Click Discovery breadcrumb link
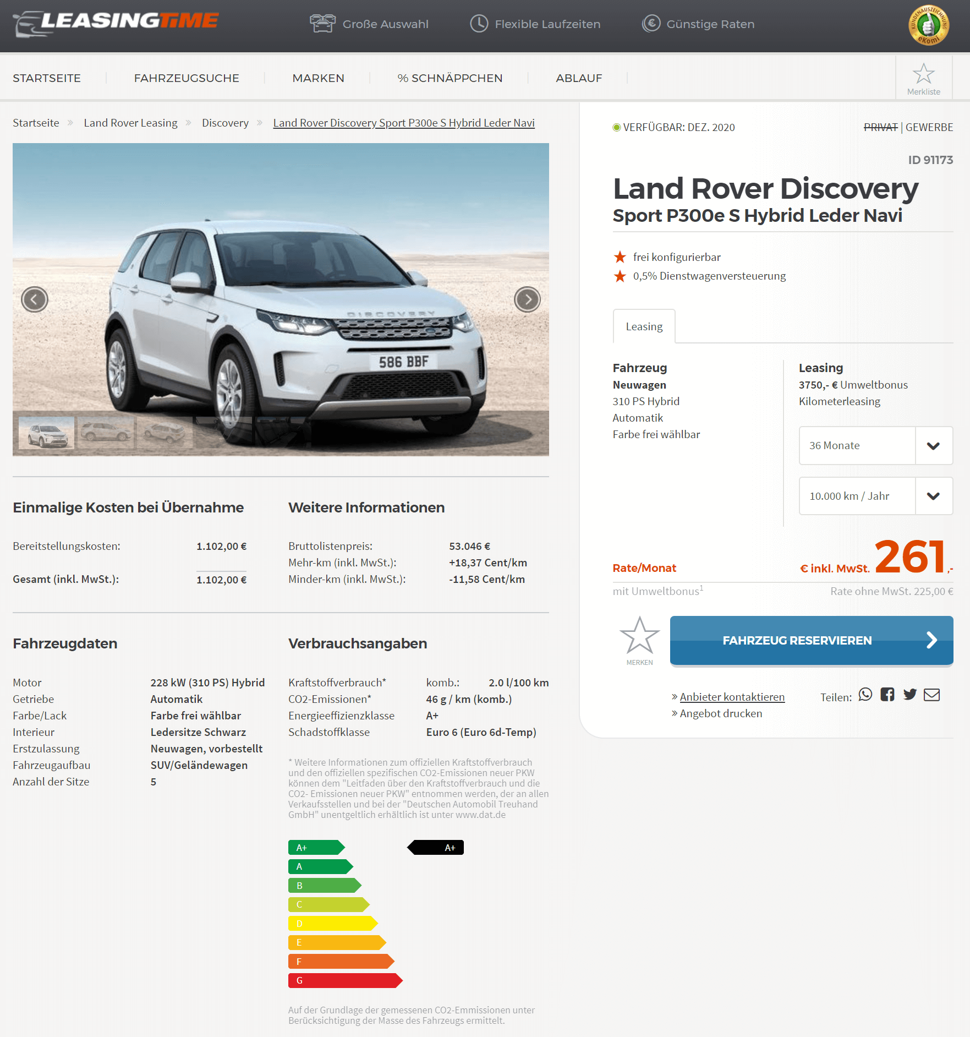 [225, 123]
